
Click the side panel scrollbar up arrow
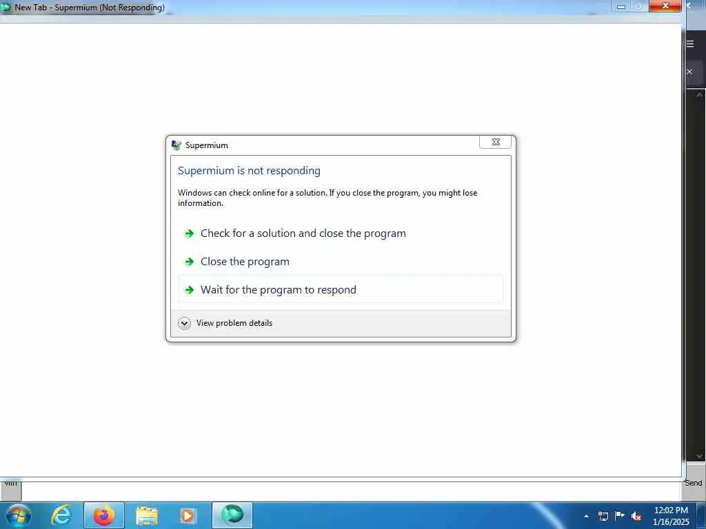click(x=699, y=95)
